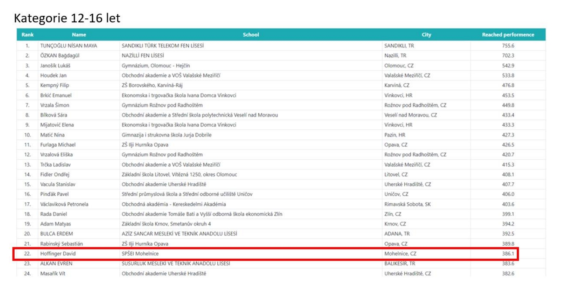This screenshot has height=290, width=565.
Task: Click the highlighted Hoffinger David name
Action: tap(58, 254)
